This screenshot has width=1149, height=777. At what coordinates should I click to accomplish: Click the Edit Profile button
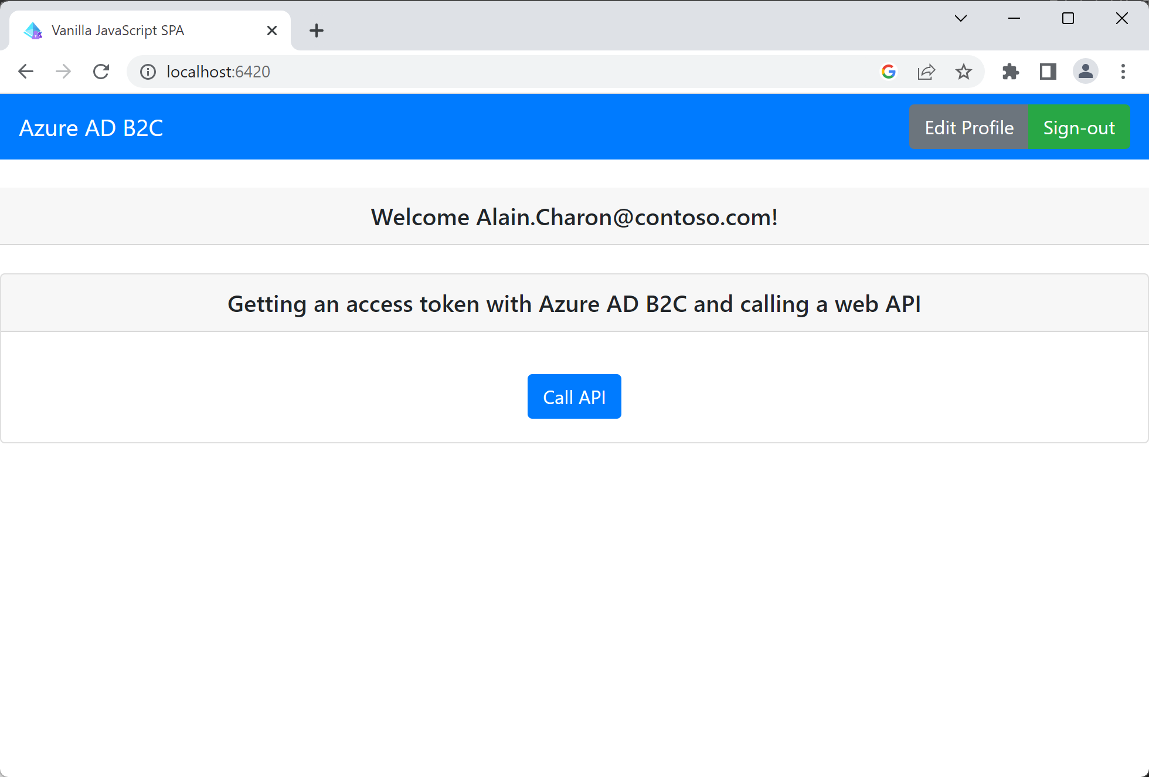969,127
